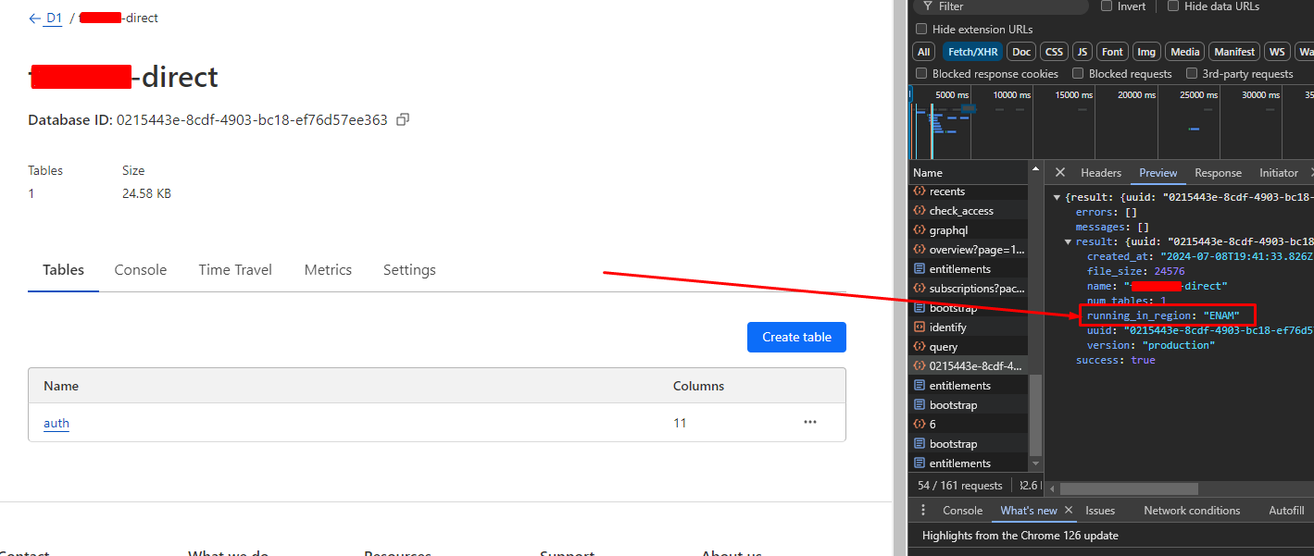
Task: Switch to the Response tab
Action: pos(1218,173)
